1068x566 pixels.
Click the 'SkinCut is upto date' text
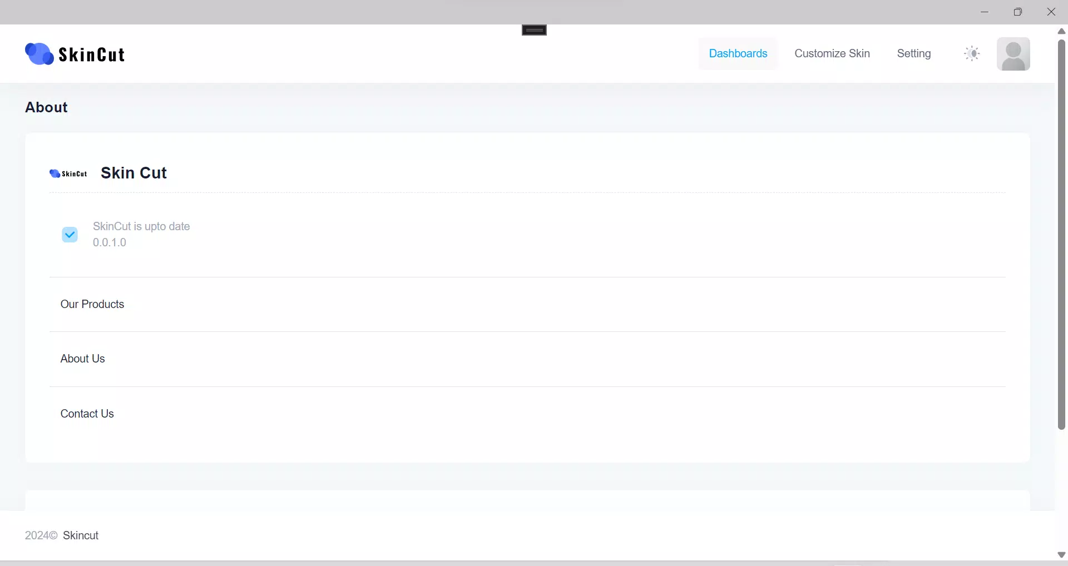(x=141, y=226)
